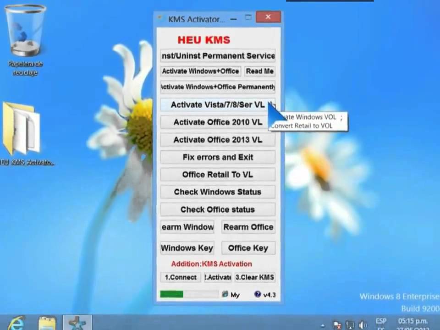This screenshot has height=330, width=440.
Task: Click Check Windows Status button
Action: point(218,192)
